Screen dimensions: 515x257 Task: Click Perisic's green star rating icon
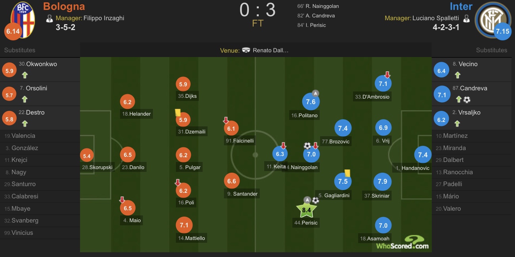click(x=306, y=211)
